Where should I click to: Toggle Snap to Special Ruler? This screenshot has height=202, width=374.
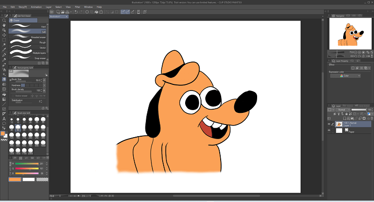click(x=128, y=12)
